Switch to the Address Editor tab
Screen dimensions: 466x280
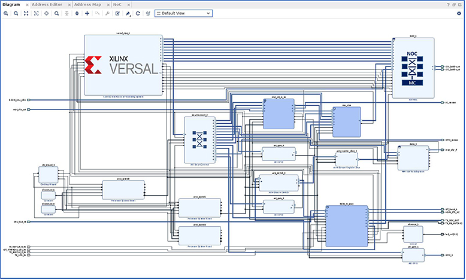point(47,4)
